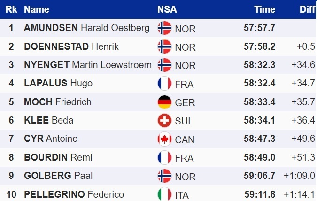Click Norway flag in Golberg row

(164, 176)
